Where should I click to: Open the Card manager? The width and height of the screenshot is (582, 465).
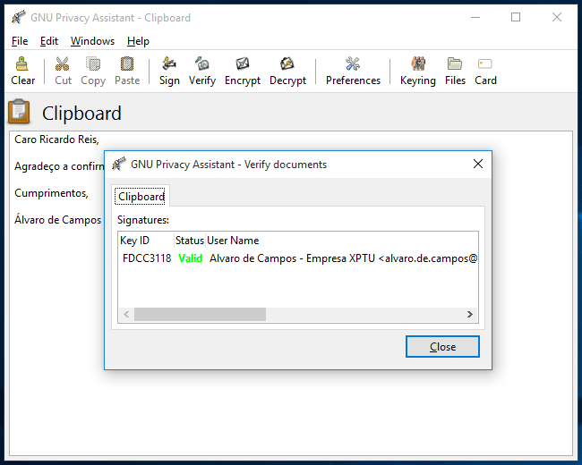pyautogui.click(x=485, y=71)
